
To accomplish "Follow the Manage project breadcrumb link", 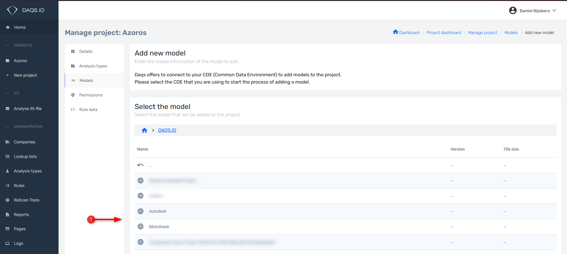I will [483, 33].
